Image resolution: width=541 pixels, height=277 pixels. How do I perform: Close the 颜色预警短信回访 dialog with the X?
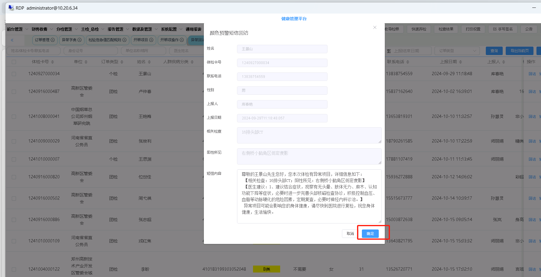pyautogui.click(x=375, y=27)
